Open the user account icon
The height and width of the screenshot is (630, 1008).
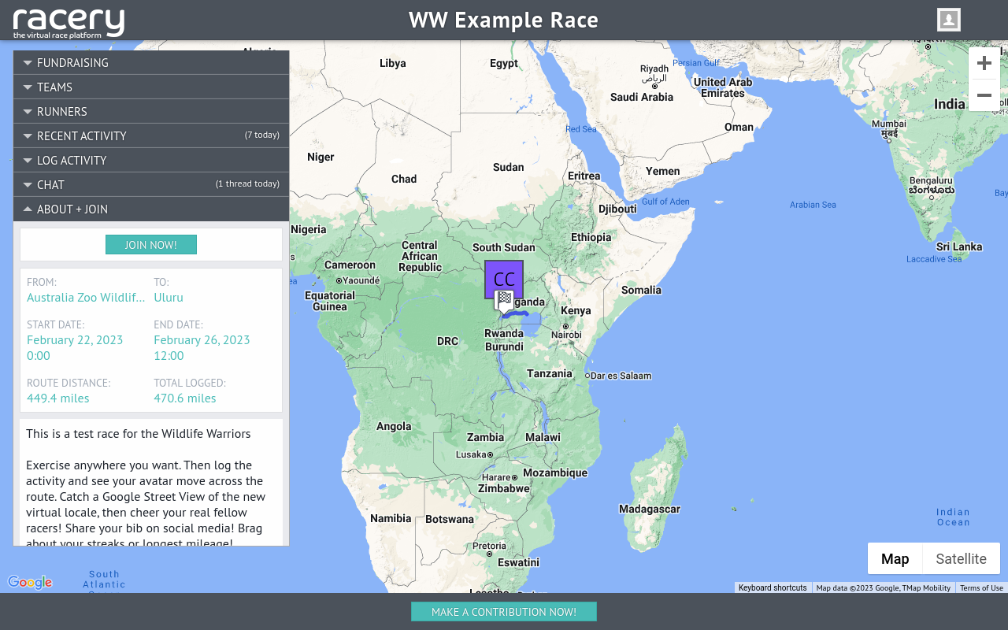tap(948, 20)
